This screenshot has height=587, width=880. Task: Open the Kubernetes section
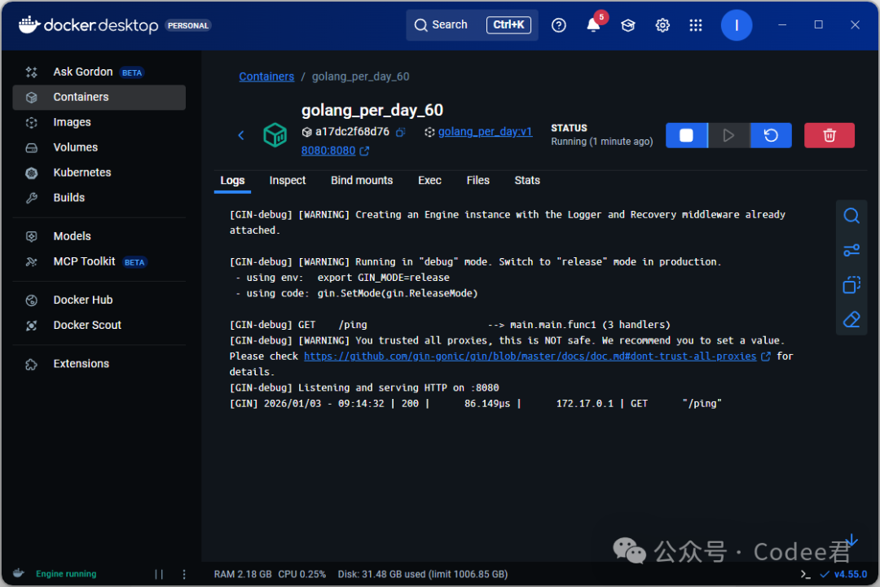pyautogui.click(x=99, y=173)
